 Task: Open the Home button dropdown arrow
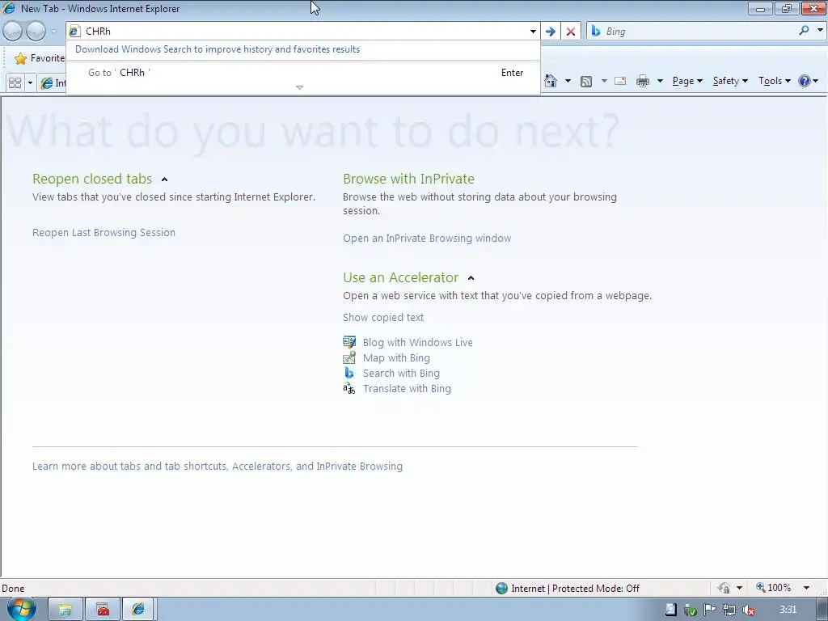(x=568, y=81)
